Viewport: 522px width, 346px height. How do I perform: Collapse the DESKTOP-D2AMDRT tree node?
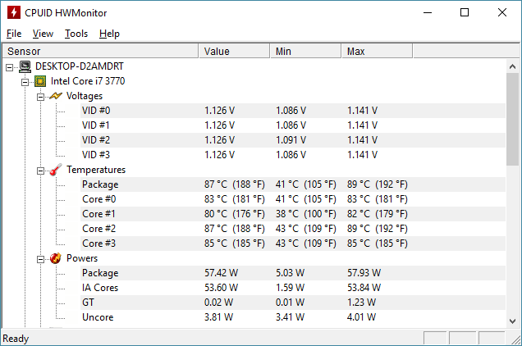click(x=10, y=67)
